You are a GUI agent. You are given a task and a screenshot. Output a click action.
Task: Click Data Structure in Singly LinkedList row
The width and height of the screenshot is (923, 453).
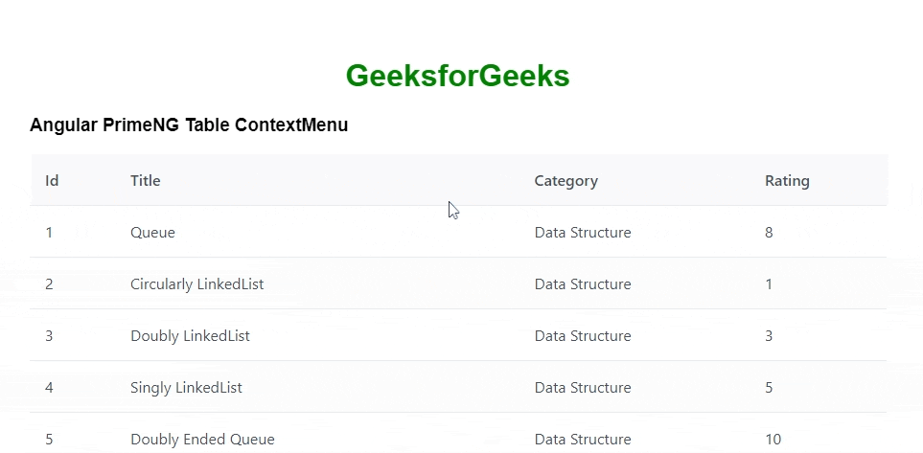(583, 388)
